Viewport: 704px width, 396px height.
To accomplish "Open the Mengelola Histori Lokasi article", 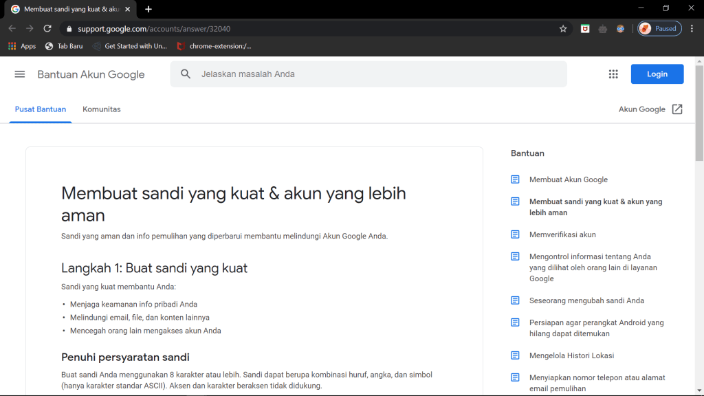I will pos(571,355).
